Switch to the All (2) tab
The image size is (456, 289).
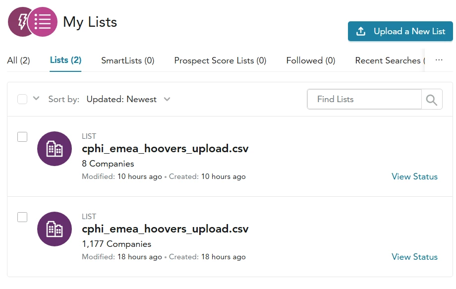18,60
